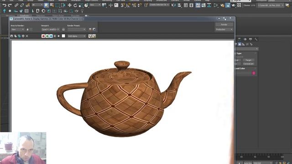Click the Mirror tool icon
The width and height of the screenshot is (292, 164).
coord(173,5)
